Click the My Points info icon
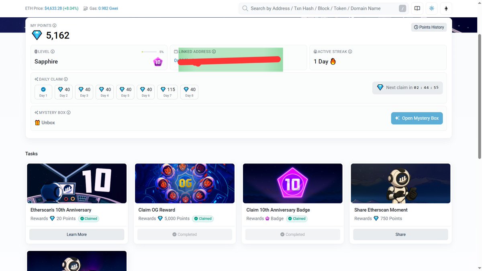The image size is (482, 271). point(55,26)
